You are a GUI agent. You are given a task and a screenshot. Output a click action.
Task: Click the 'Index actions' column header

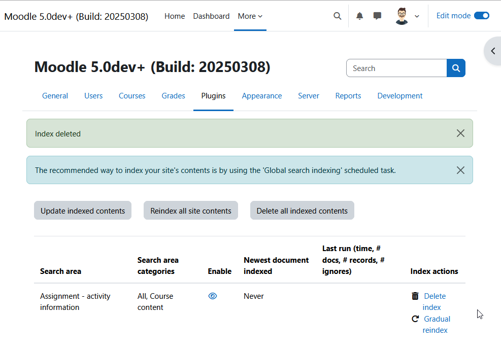coord(434,271)
